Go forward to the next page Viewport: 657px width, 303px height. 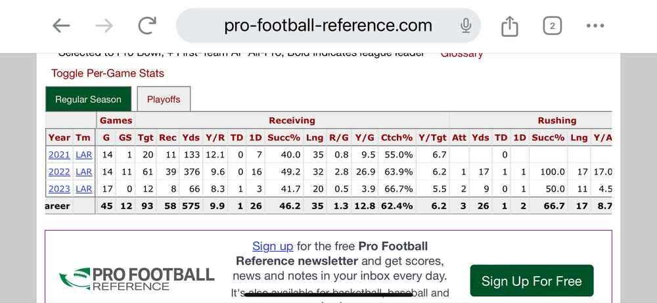(x=103, y=26)
